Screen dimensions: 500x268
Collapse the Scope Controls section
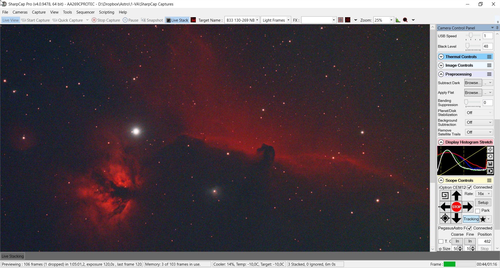(x=441, y=180)
